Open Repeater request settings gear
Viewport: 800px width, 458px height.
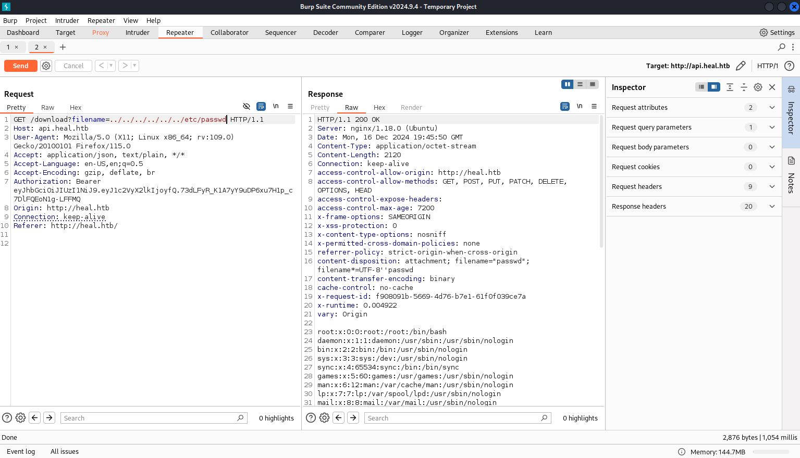(x=46, y=66)
